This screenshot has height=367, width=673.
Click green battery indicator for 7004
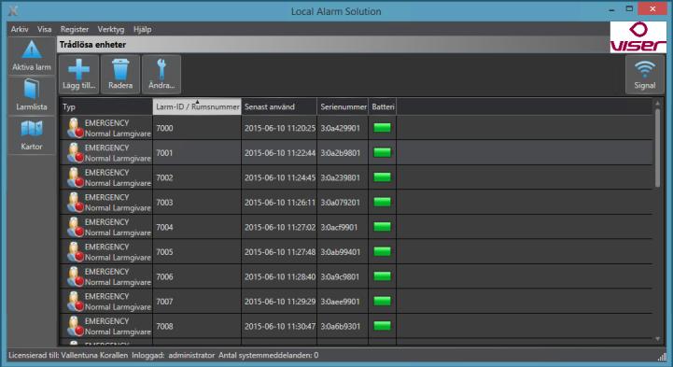click(382, 227)
